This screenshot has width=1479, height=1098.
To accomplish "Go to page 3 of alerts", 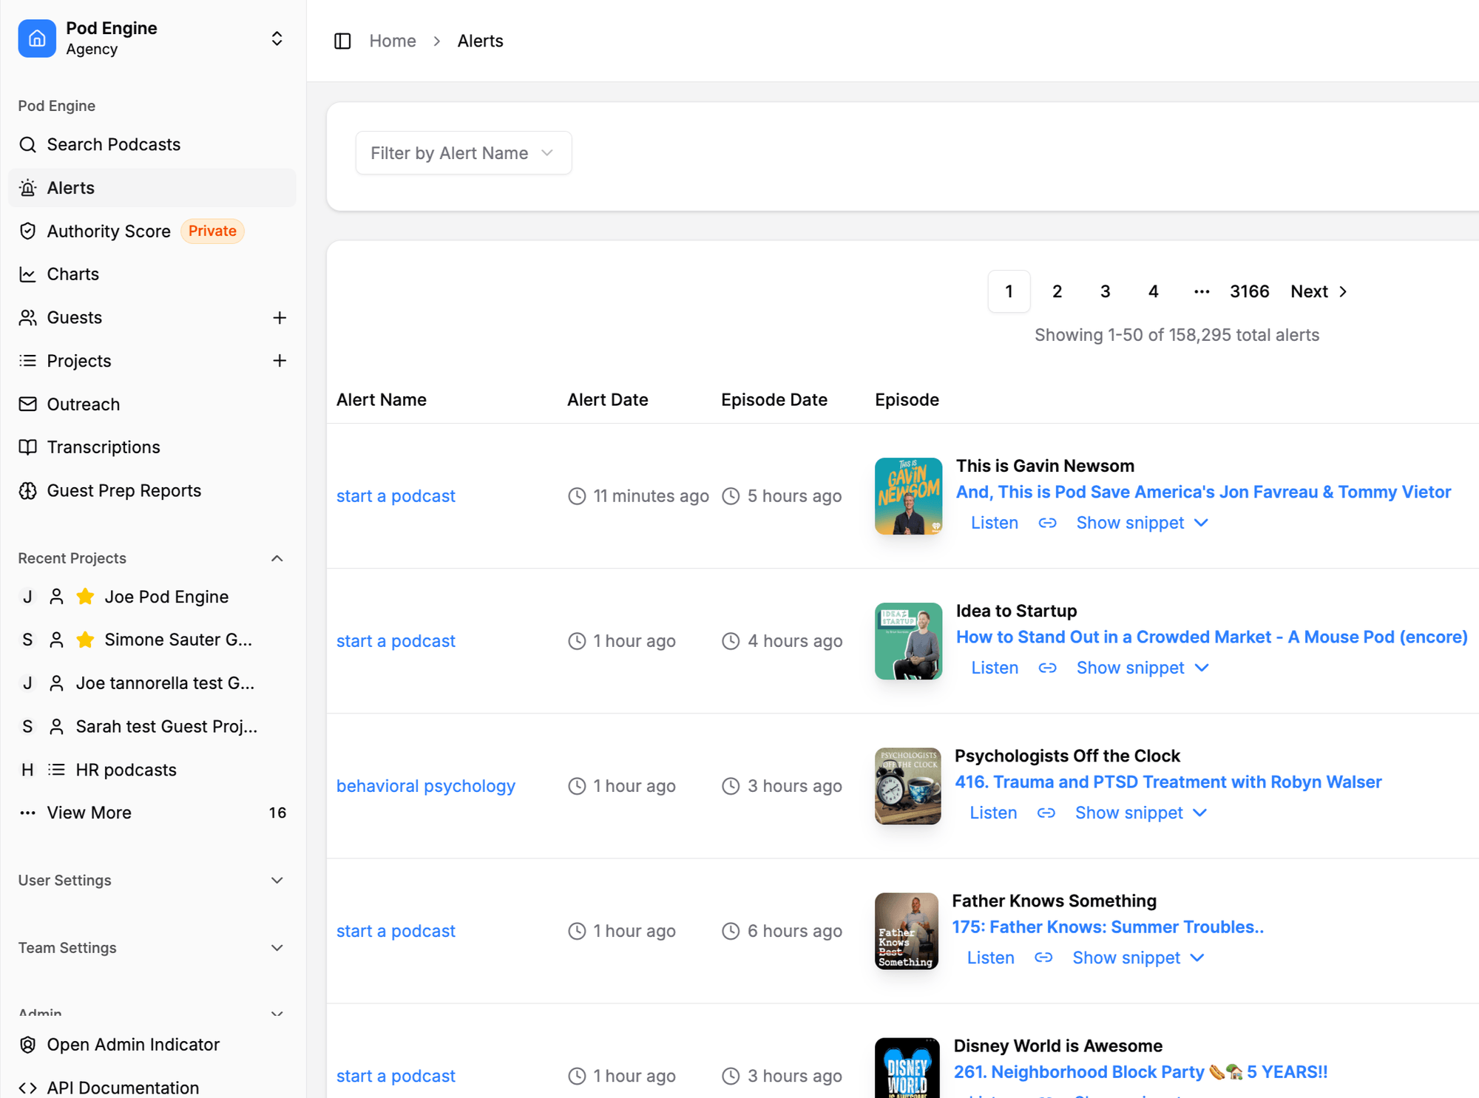I will (x=1105, y=291).
